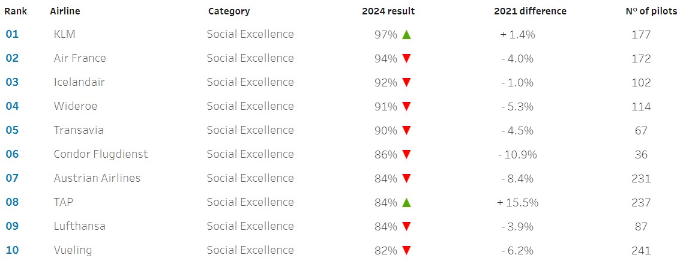
Task: Click the Category column header
Action: coord(229,11)
